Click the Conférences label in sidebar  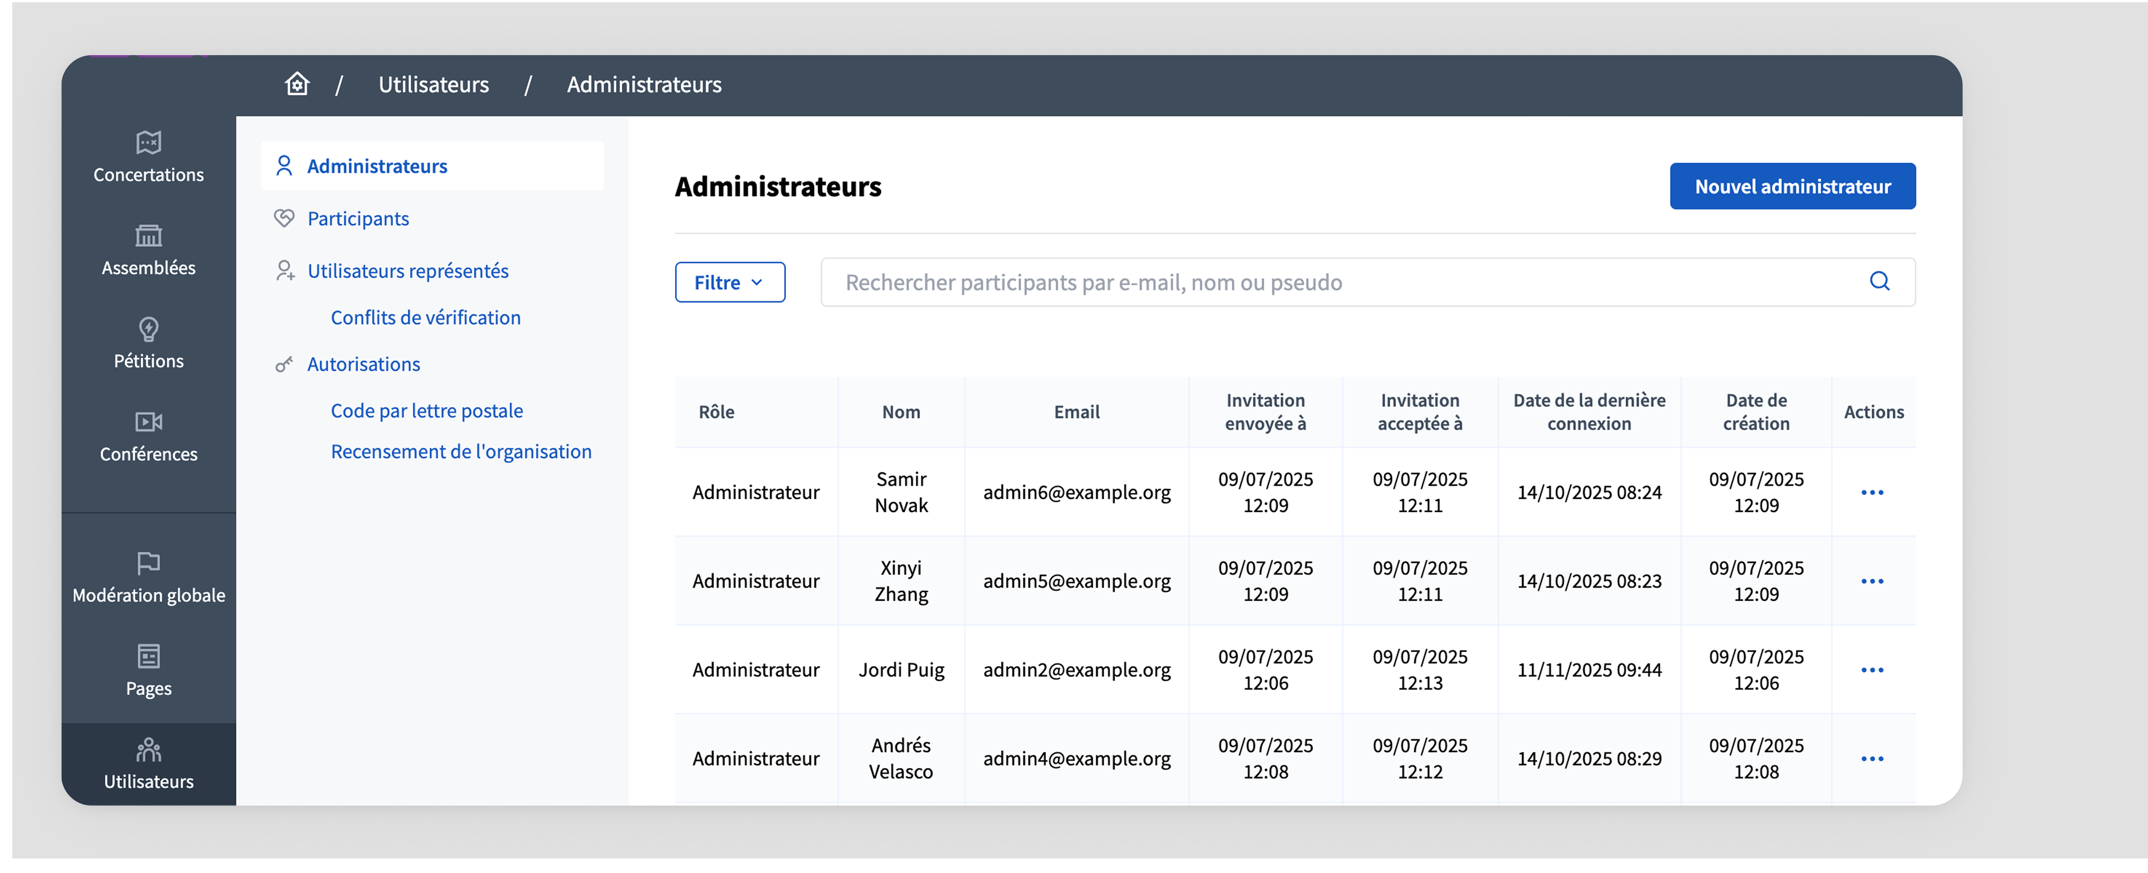click(x=149, y=454)
